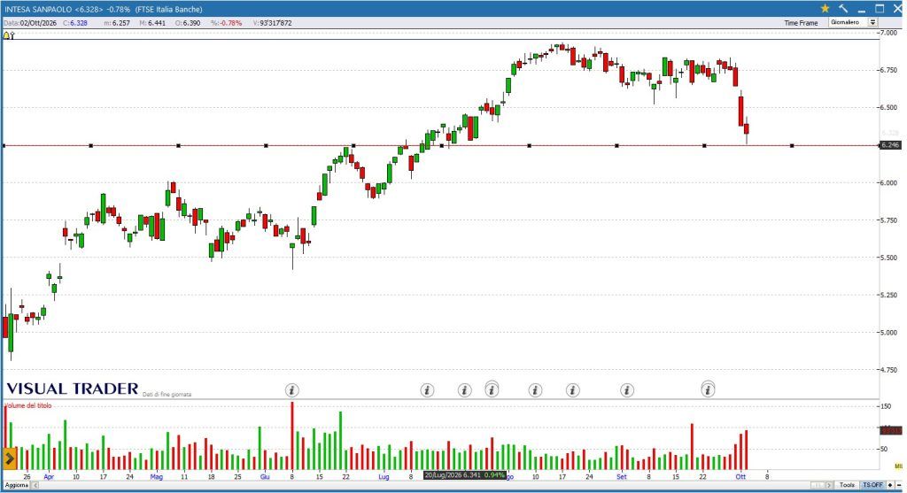907x493 pixels.
Task: Click the Giu month label on date axis
Action: 264,477
